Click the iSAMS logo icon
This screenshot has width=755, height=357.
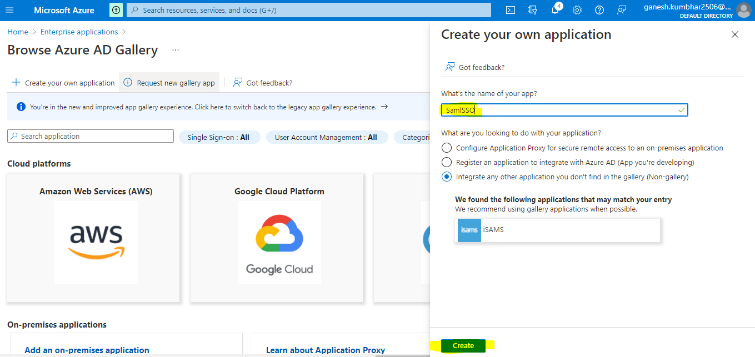tap(469, 230)
